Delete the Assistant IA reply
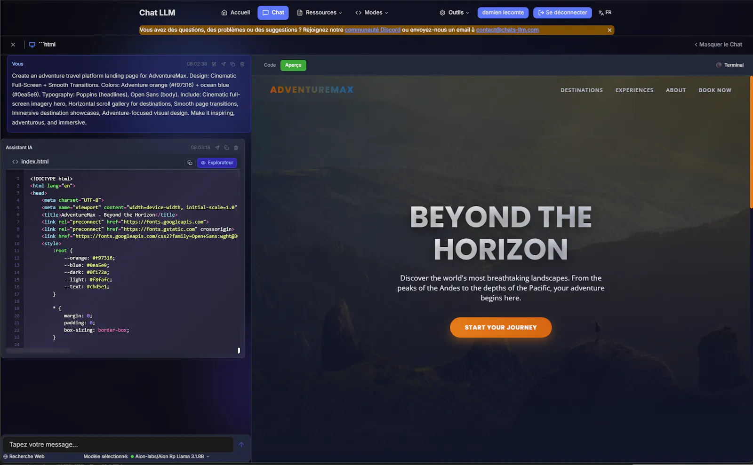753x465 pixels. pyautogui.click(x=236, y=148)
